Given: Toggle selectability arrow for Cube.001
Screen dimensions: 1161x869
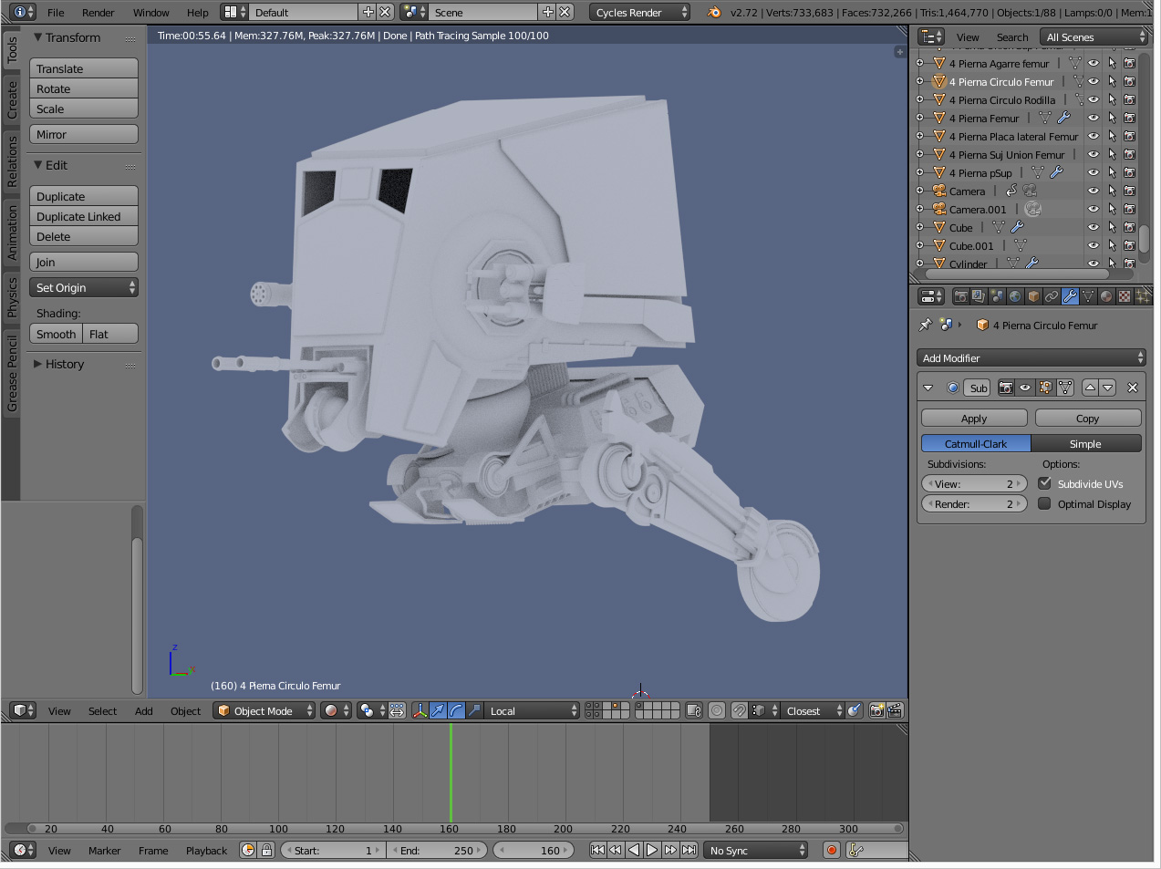Looking at the screenshot, I should (x=1112, y=245).
